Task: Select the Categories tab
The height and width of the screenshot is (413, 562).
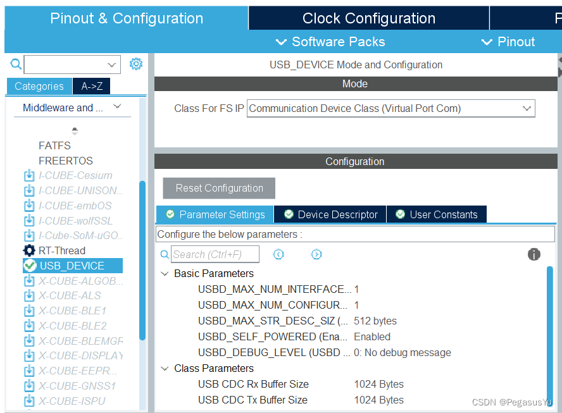Action: [x=39, y=86]
